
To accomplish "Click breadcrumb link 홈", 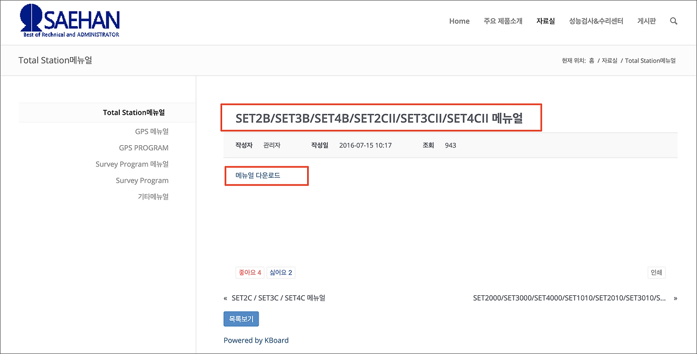I will pyautogui.click(x=592, y=60).
